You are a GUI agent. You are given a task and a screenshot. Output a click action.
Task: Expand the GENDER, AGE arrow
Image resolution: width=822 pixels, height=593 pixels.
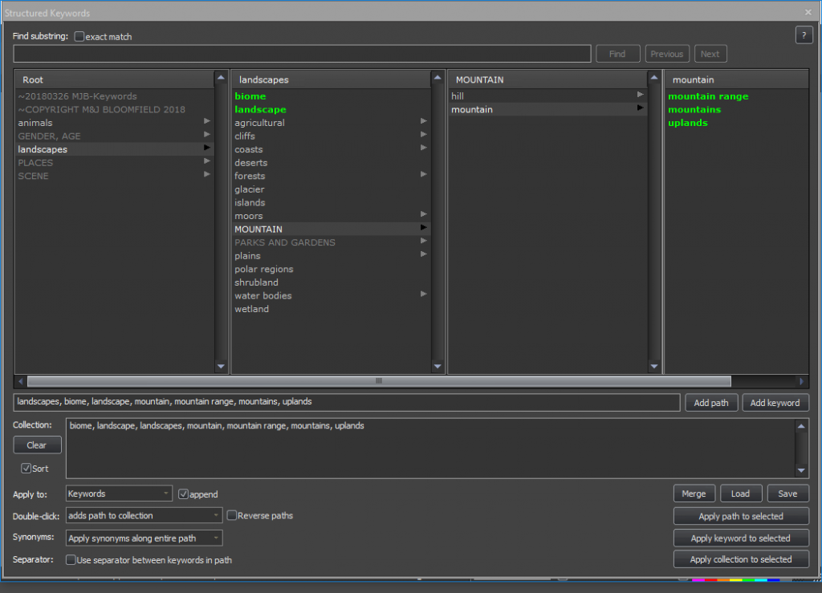coord(207,134)
